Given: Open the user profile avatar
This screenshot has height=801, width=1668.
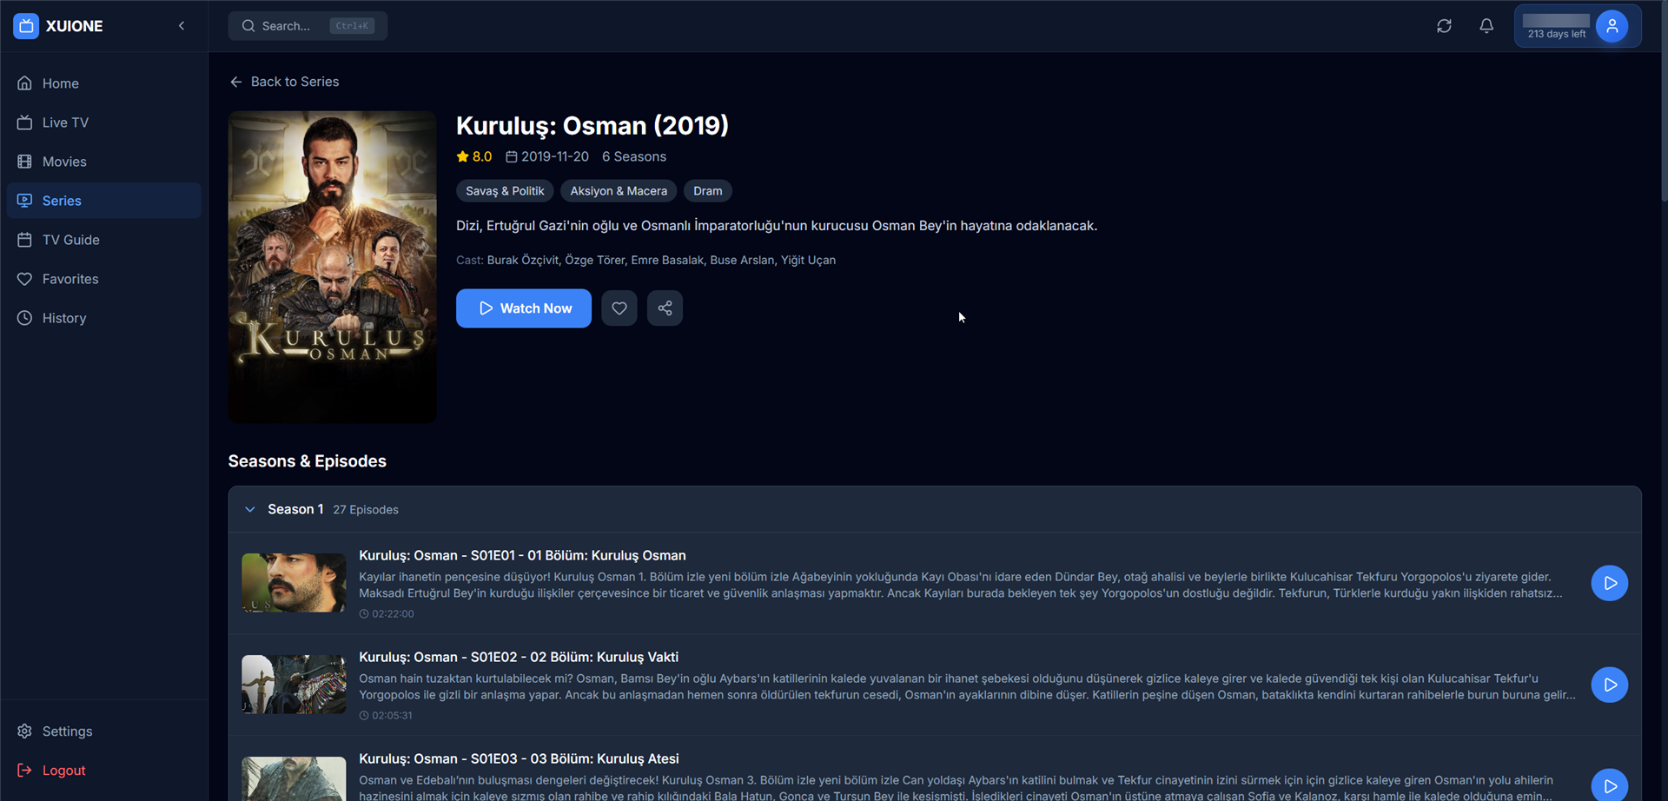Looking at the screenshot, I should tap(1612, 26).
